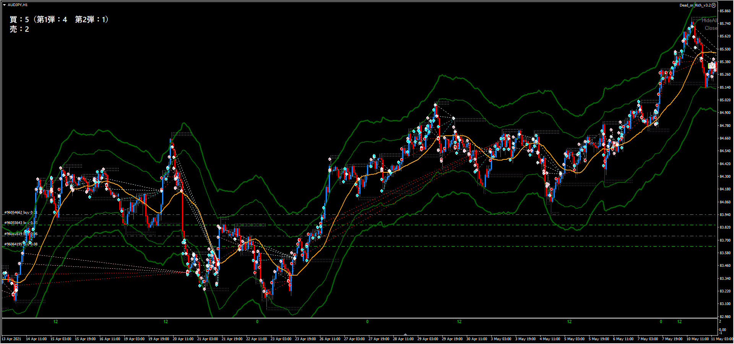Image resolution: width=734 pixels, height=344 pixels.
Task: Click the 11 May 03:00 time label
Action: (x=722, y=339)
